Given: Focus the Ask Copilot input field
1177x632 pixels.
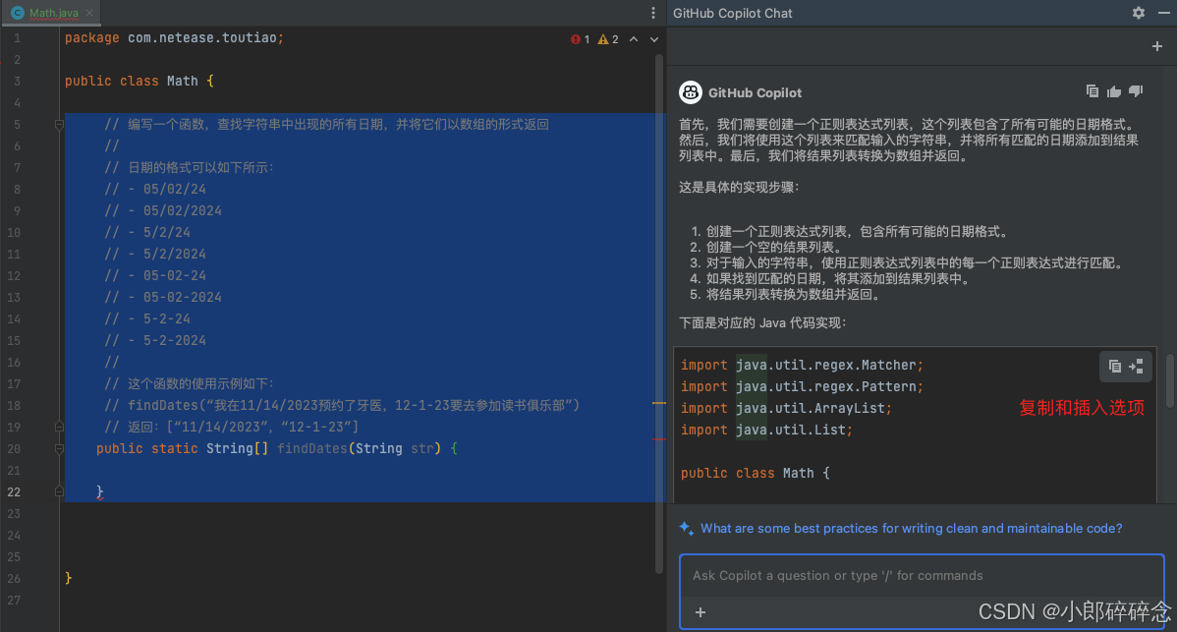Looking at the screenshot, I should click(x=922, y=576).
